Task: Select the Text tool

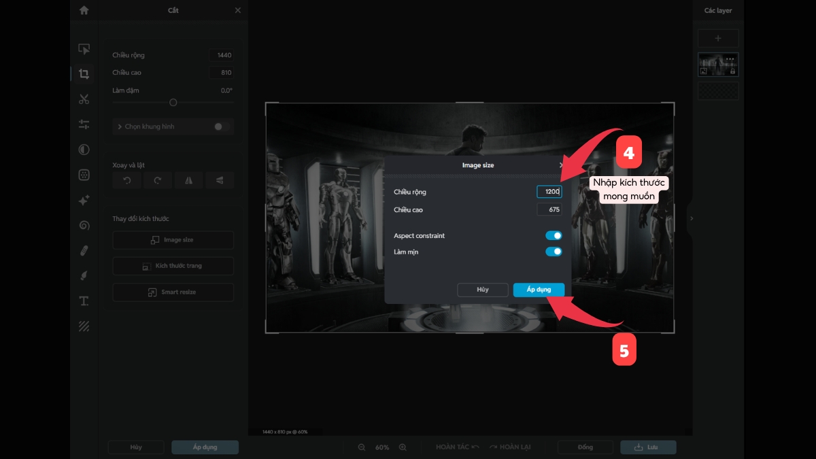Action: [x=84, y=301]
